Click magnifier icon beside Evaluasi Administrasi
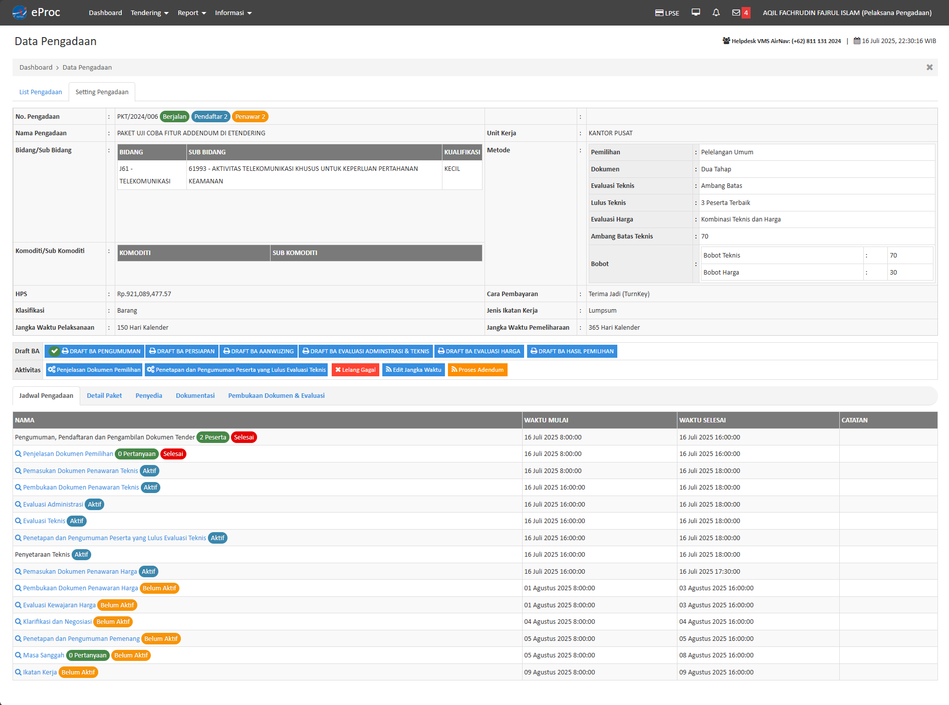This screenshot has width=949, height=705. [x=18, y=505]
